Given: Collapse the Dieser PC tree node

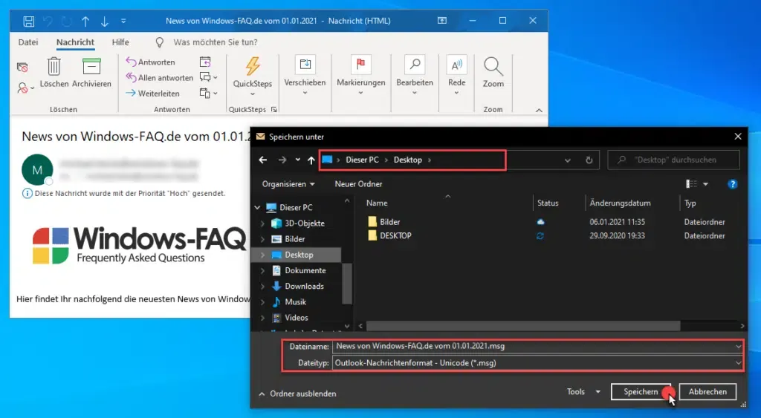Looking at the screenshot, I should coord(257,208).
